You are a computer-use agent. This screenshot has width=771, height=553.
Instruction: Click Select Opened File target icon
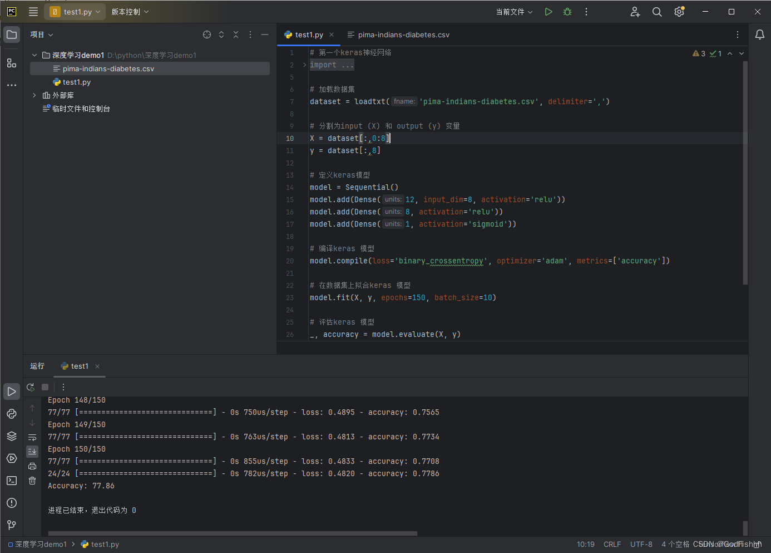pyautogui.click(x=207, y=35)
